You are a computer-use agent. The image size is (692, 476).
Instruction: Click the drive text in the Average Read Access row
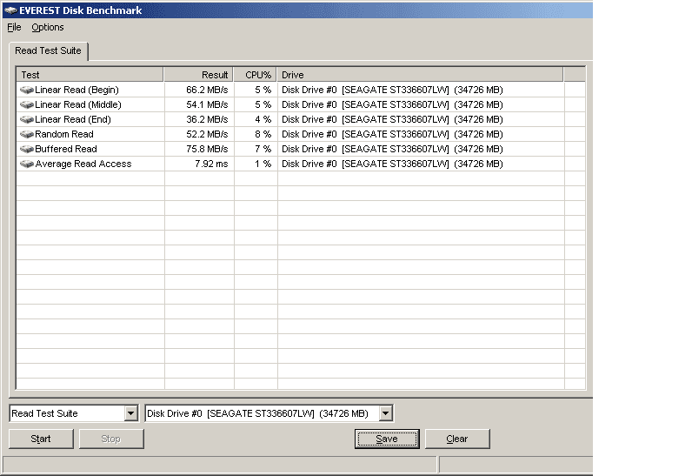coord(392,164)
